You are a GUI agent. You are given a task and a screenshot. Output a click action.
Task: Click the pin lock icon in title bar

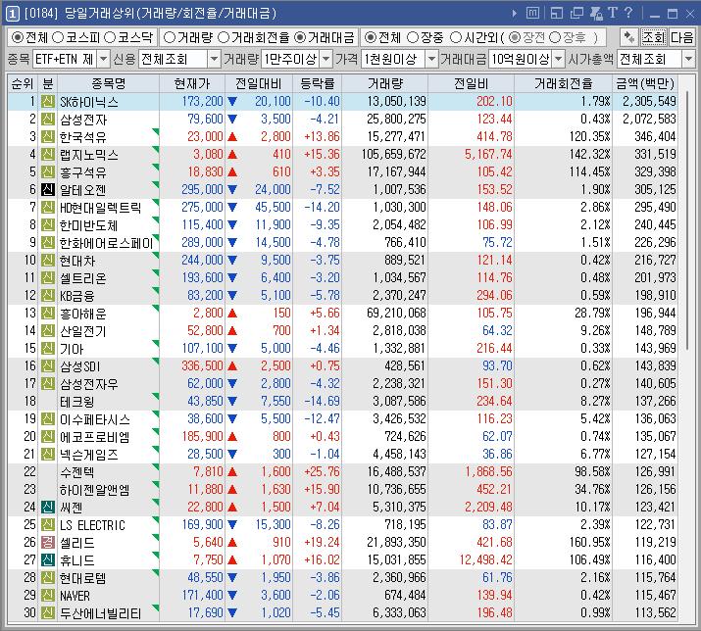point(596,14)
